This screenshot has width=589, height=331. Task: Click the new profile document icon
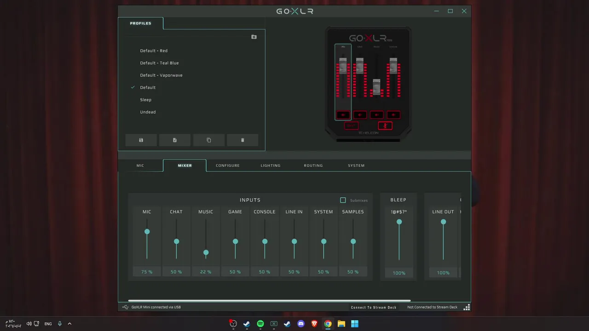coord(175,140)
